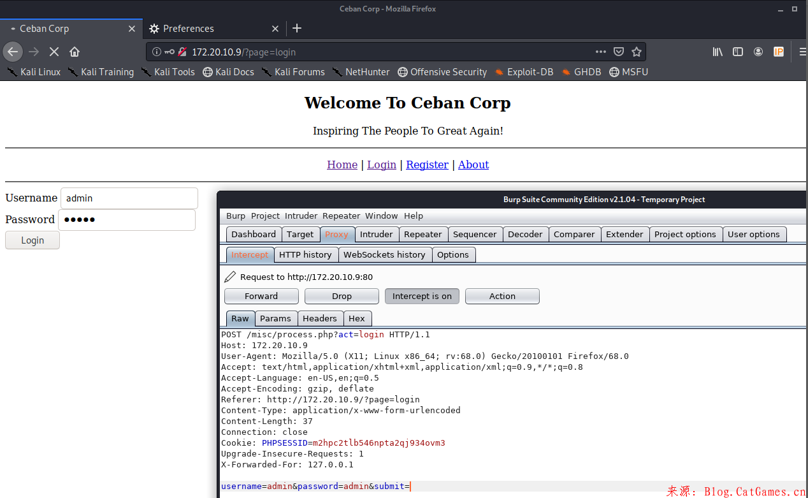
Task: Open Firefox Library icon
Action: pyautogui.click(x=718, y=52)
